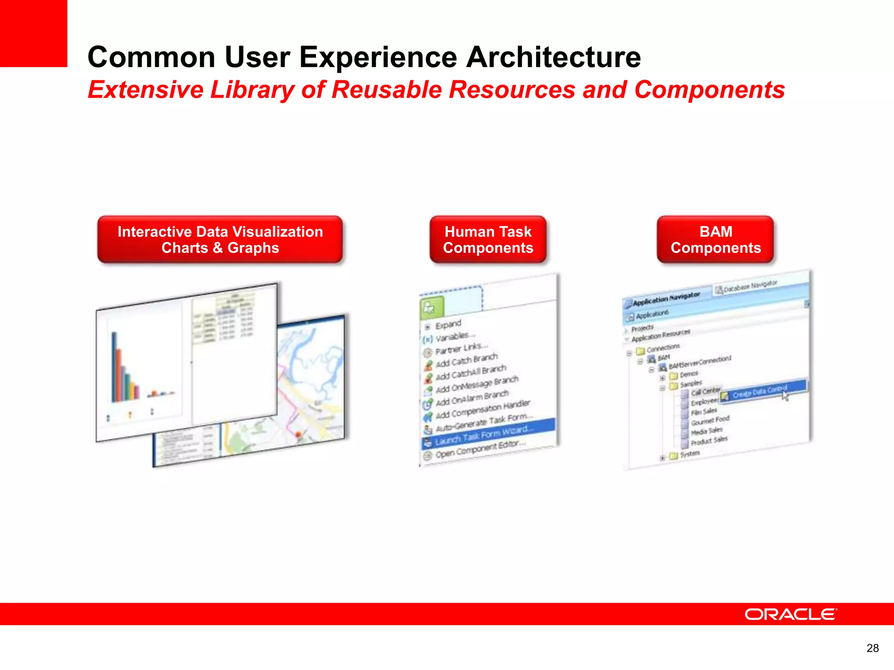Choose Partner Links... menu entry
Viewport: 894px width, 670px height.
[461, 349]
